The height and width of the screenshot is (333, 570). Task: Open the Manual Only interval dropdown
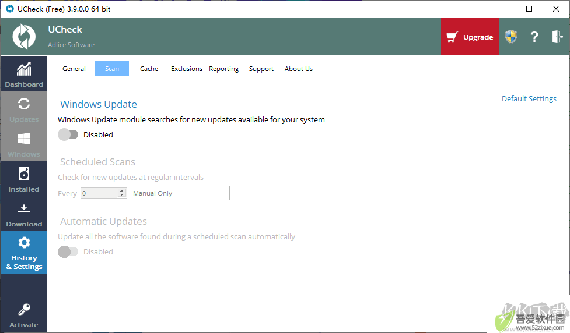(180, 193)
